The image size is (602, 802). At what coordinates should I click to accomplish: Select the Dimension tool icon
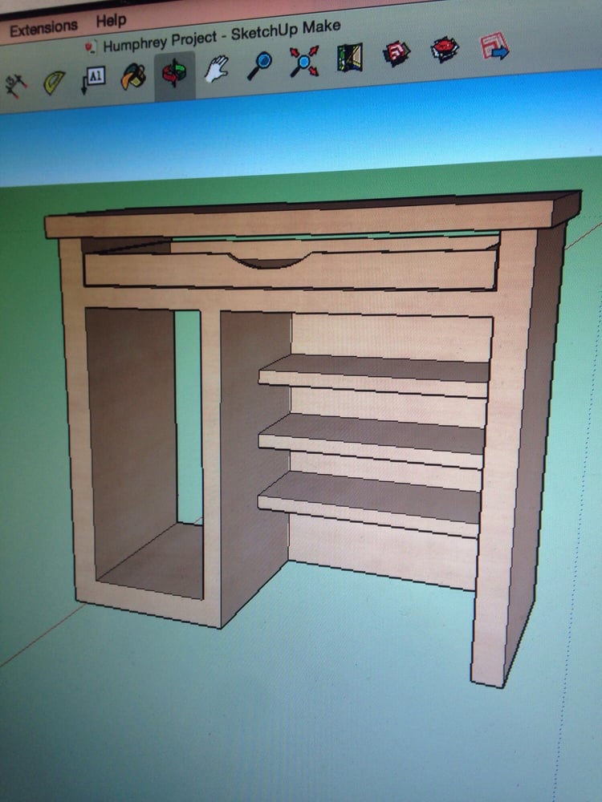(x=15, y=85)
